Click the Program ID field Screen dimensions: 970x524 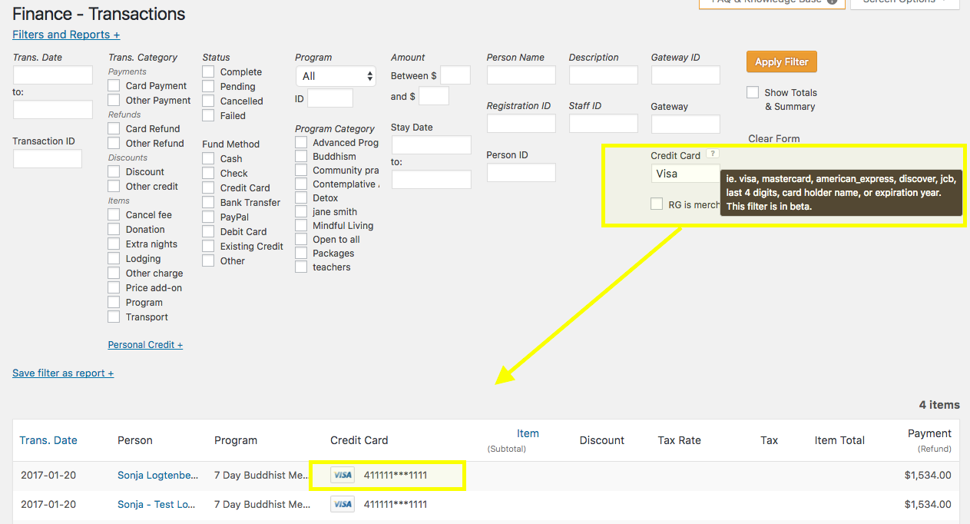click(x=330, y=98)
